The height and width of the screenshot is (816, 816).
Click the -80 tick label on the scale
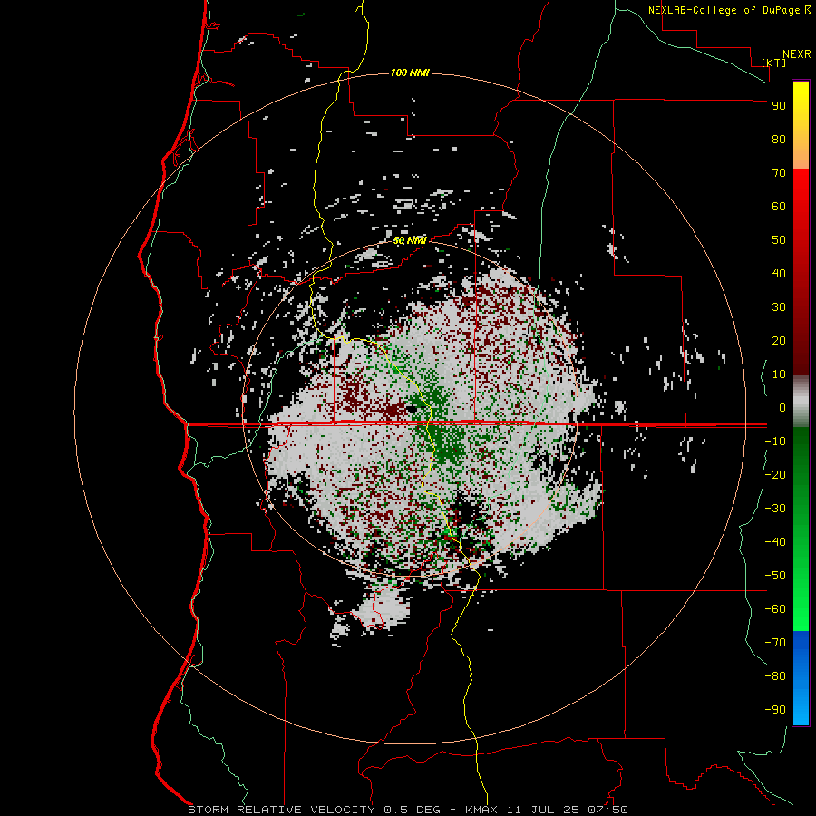pos(775,676)
